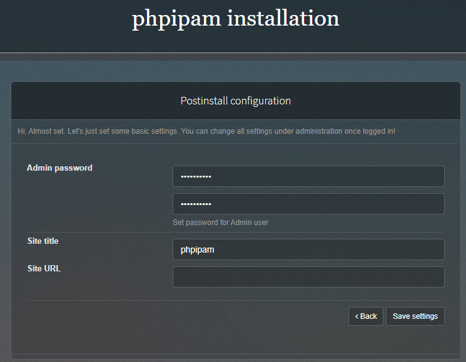Click the 'Set password for Admin user' hint
466x362 pixels.
click(x=220, y=223)
